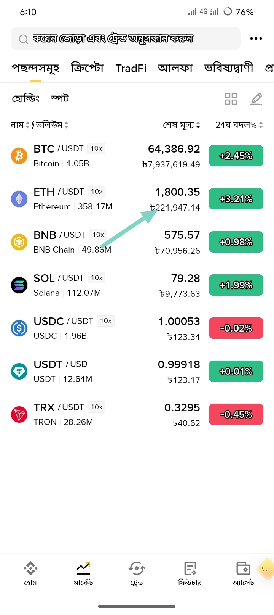
Task: Switch to the TradFi tab
Action: (x=131, y=68)
